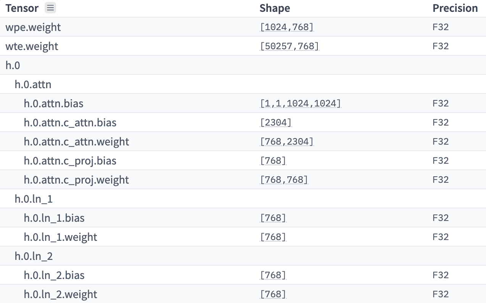Open shape [1,1,1024,1024] for h.0.attn.bias
486x303 pixels.
point(300,103)
